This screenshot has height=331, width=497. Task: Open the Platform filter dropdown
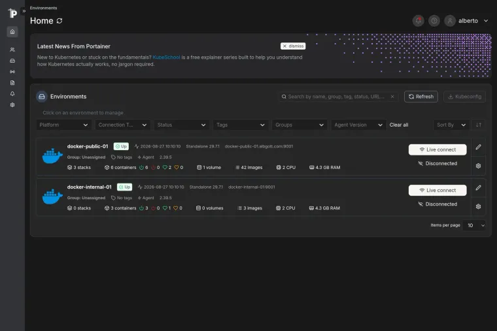(x=63, y=125)
